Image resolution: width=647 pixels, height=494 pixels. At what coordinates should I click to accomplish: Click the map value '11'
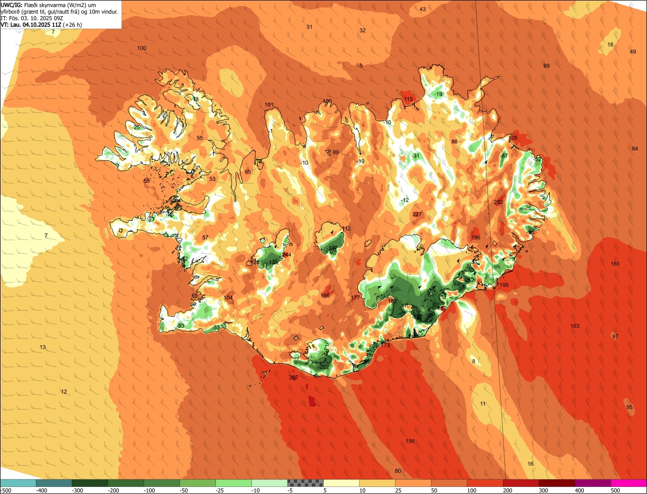coord(483,404)
